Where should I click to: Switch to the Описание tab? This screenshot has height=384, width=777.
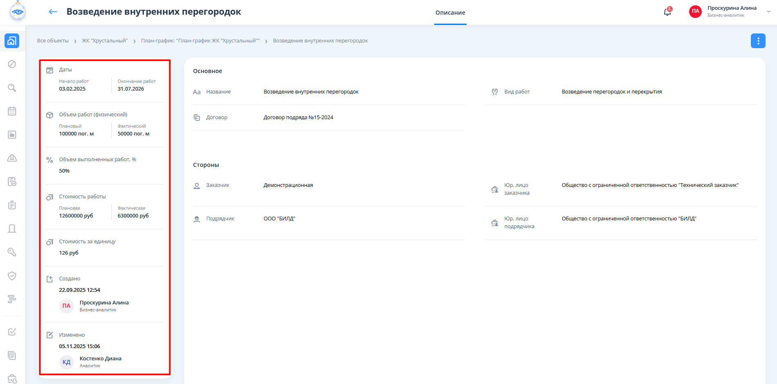pyautogui.click(x=450, y=13)
